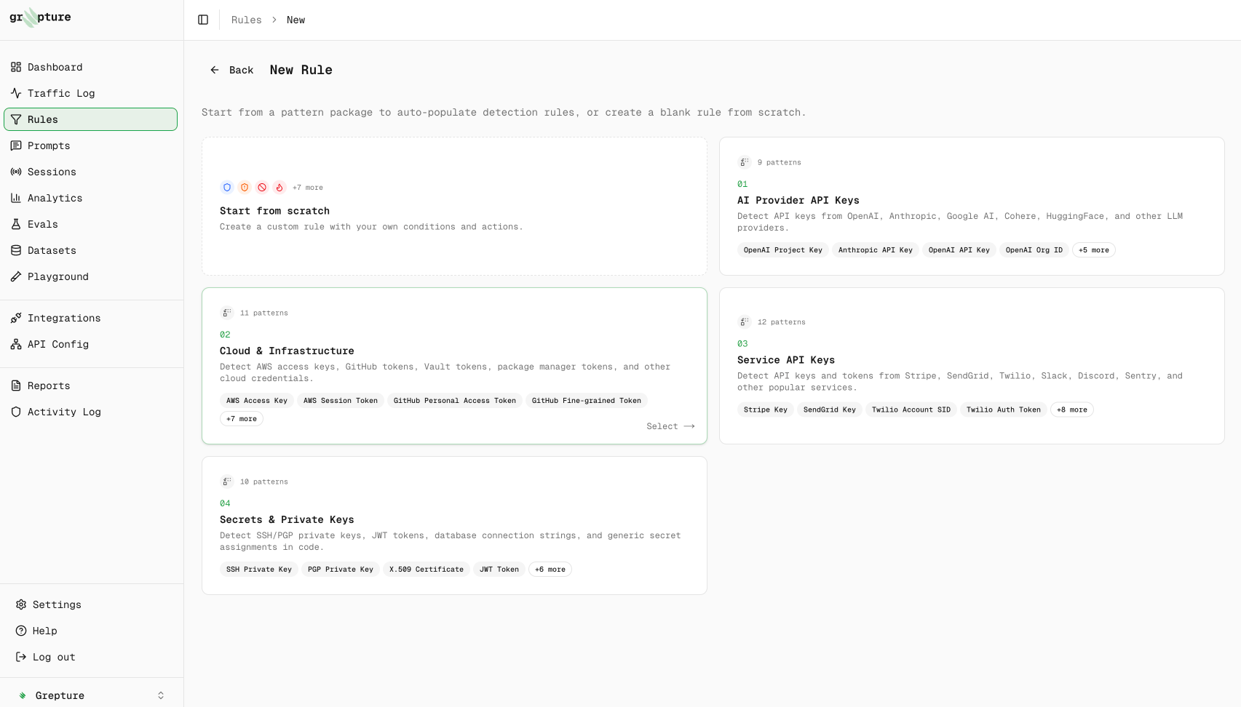Expand the Grepture workspace switcher
This screenshot has height=707, width=1241.
(x=161, y=695)
